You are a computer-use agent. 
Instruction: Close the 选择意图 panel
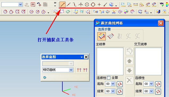pyautogui.click(x=86, y=57)
